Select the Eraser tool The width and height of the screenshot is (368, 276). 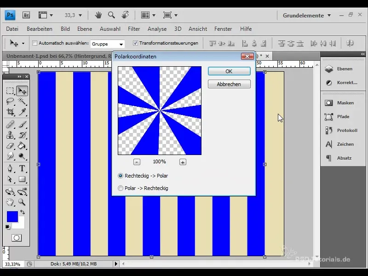[10, 145]
